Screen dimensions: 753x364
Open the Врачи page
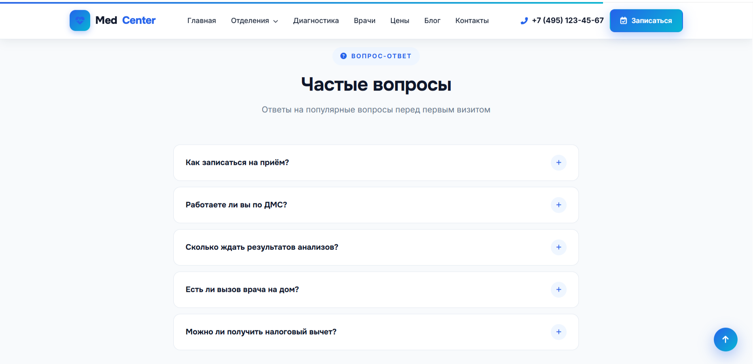tap(364, 21)
